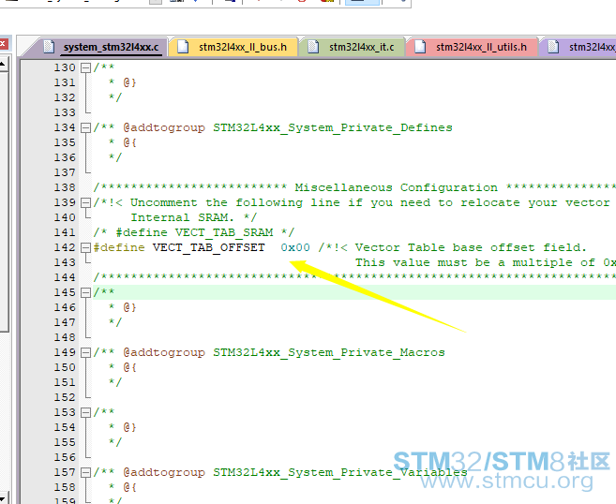Open the stm32l4xx_it.c tab
The height and width of the screenshot is (504, 616).
coord(353,47)
